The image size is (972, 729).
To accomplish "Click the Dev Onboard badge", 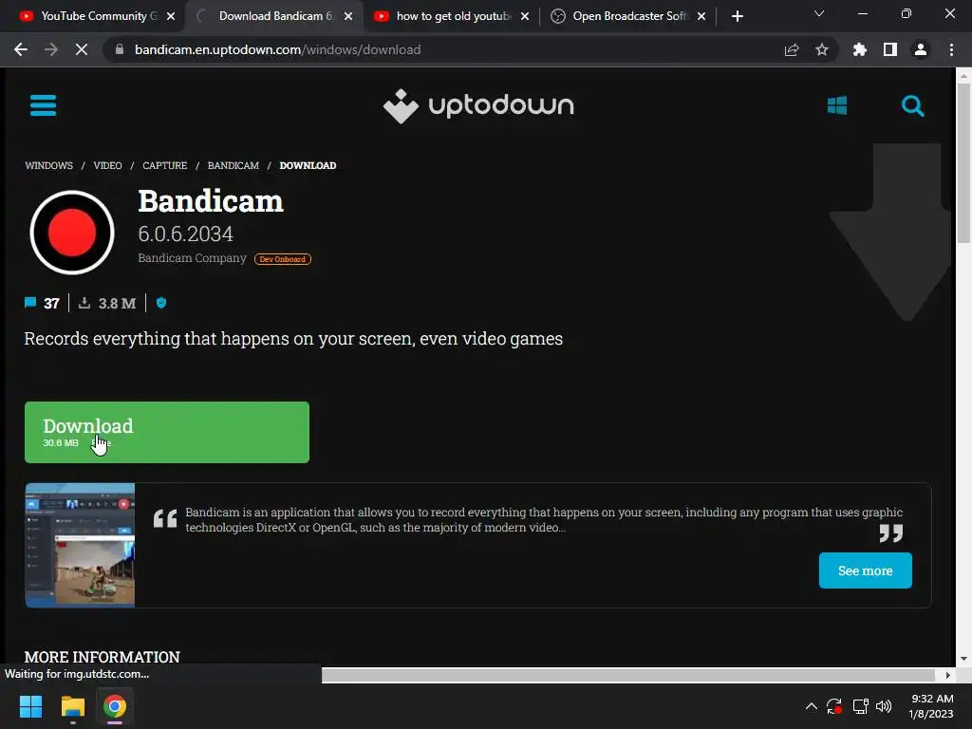I will tap(283, 259).
